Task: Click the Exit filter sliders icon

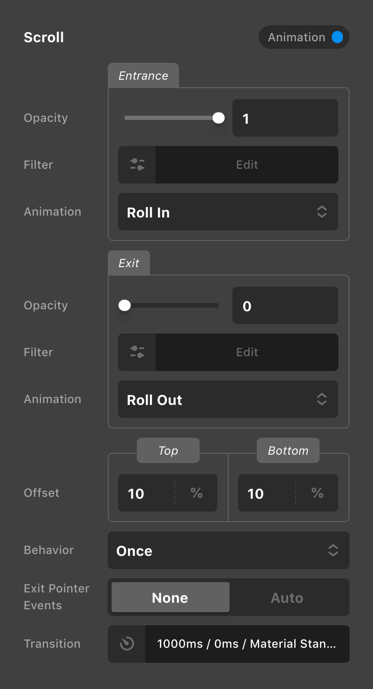Action: pyautogui.click(x=137, y=352)
